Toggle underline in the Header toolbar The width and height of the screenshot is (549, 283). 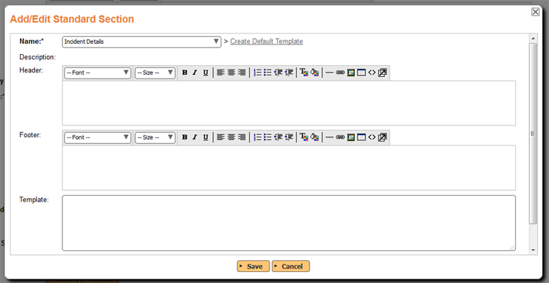[x=205, y=73]
